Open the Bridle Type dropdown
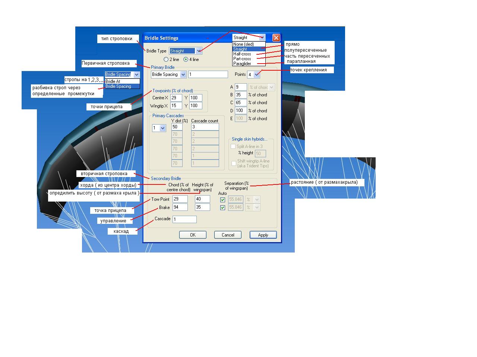 [x=199, y=51]
